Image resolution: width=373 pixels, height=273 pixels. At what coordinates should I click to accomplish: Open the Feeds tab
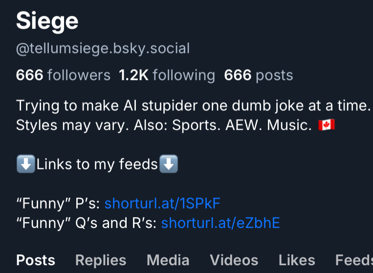(354, 260)
